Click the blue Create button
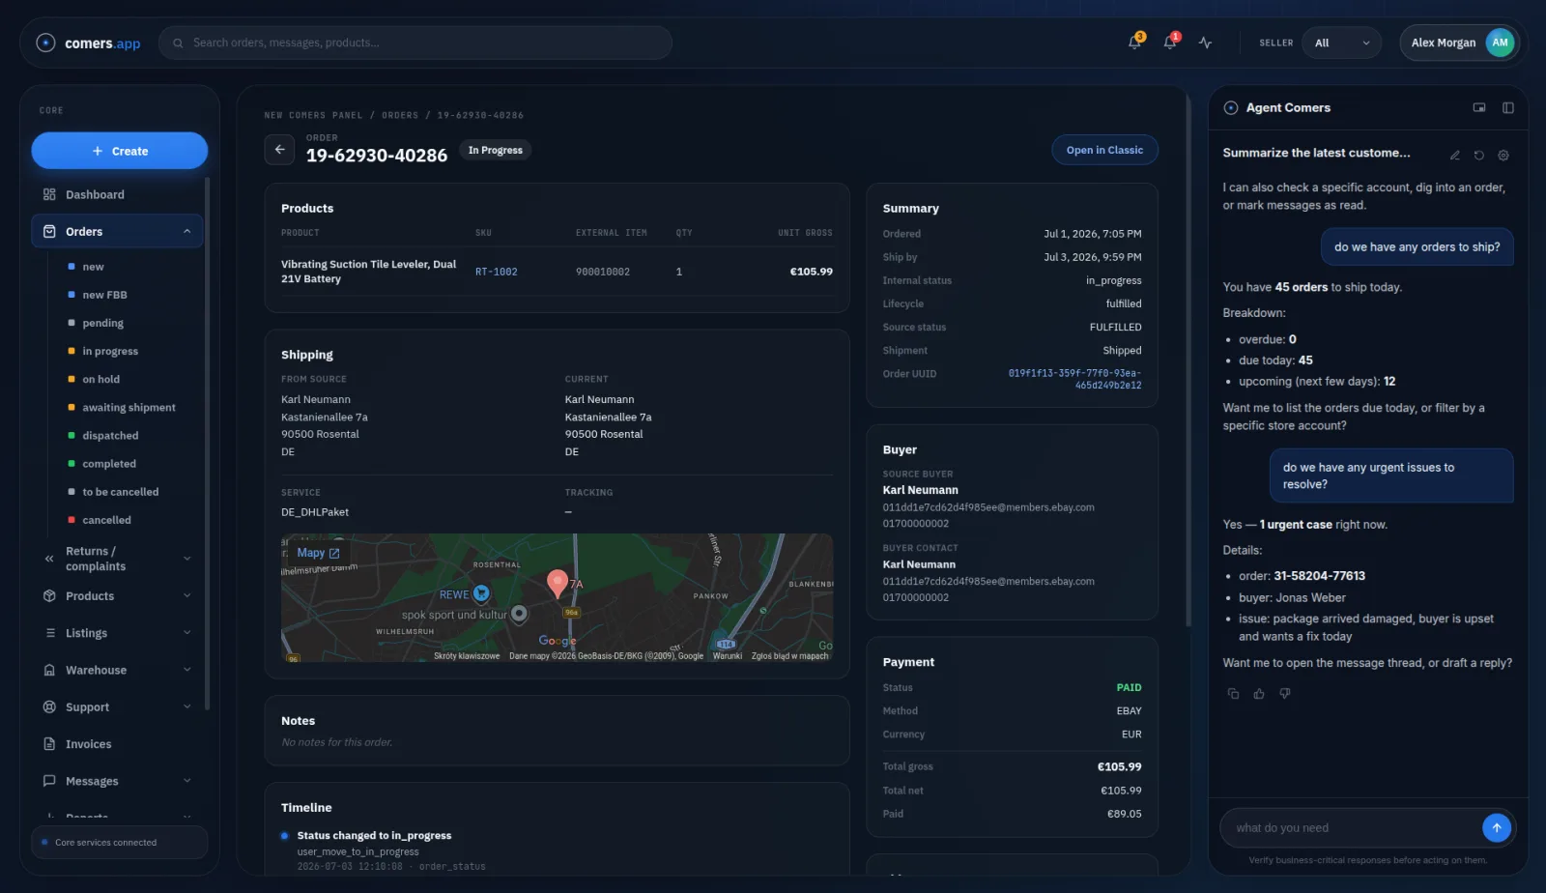The height and width of the screenshot is (893, 1546). pos(120,151)
